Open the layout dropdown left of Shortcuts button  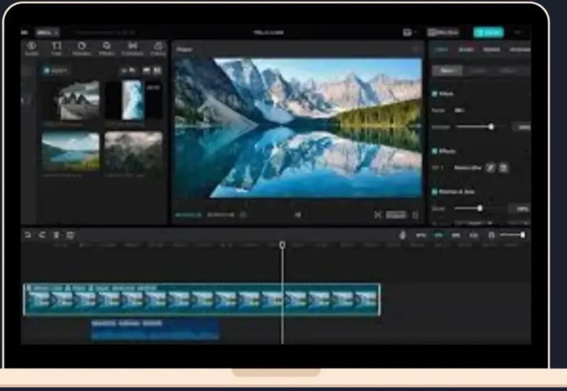pos(409,32)
